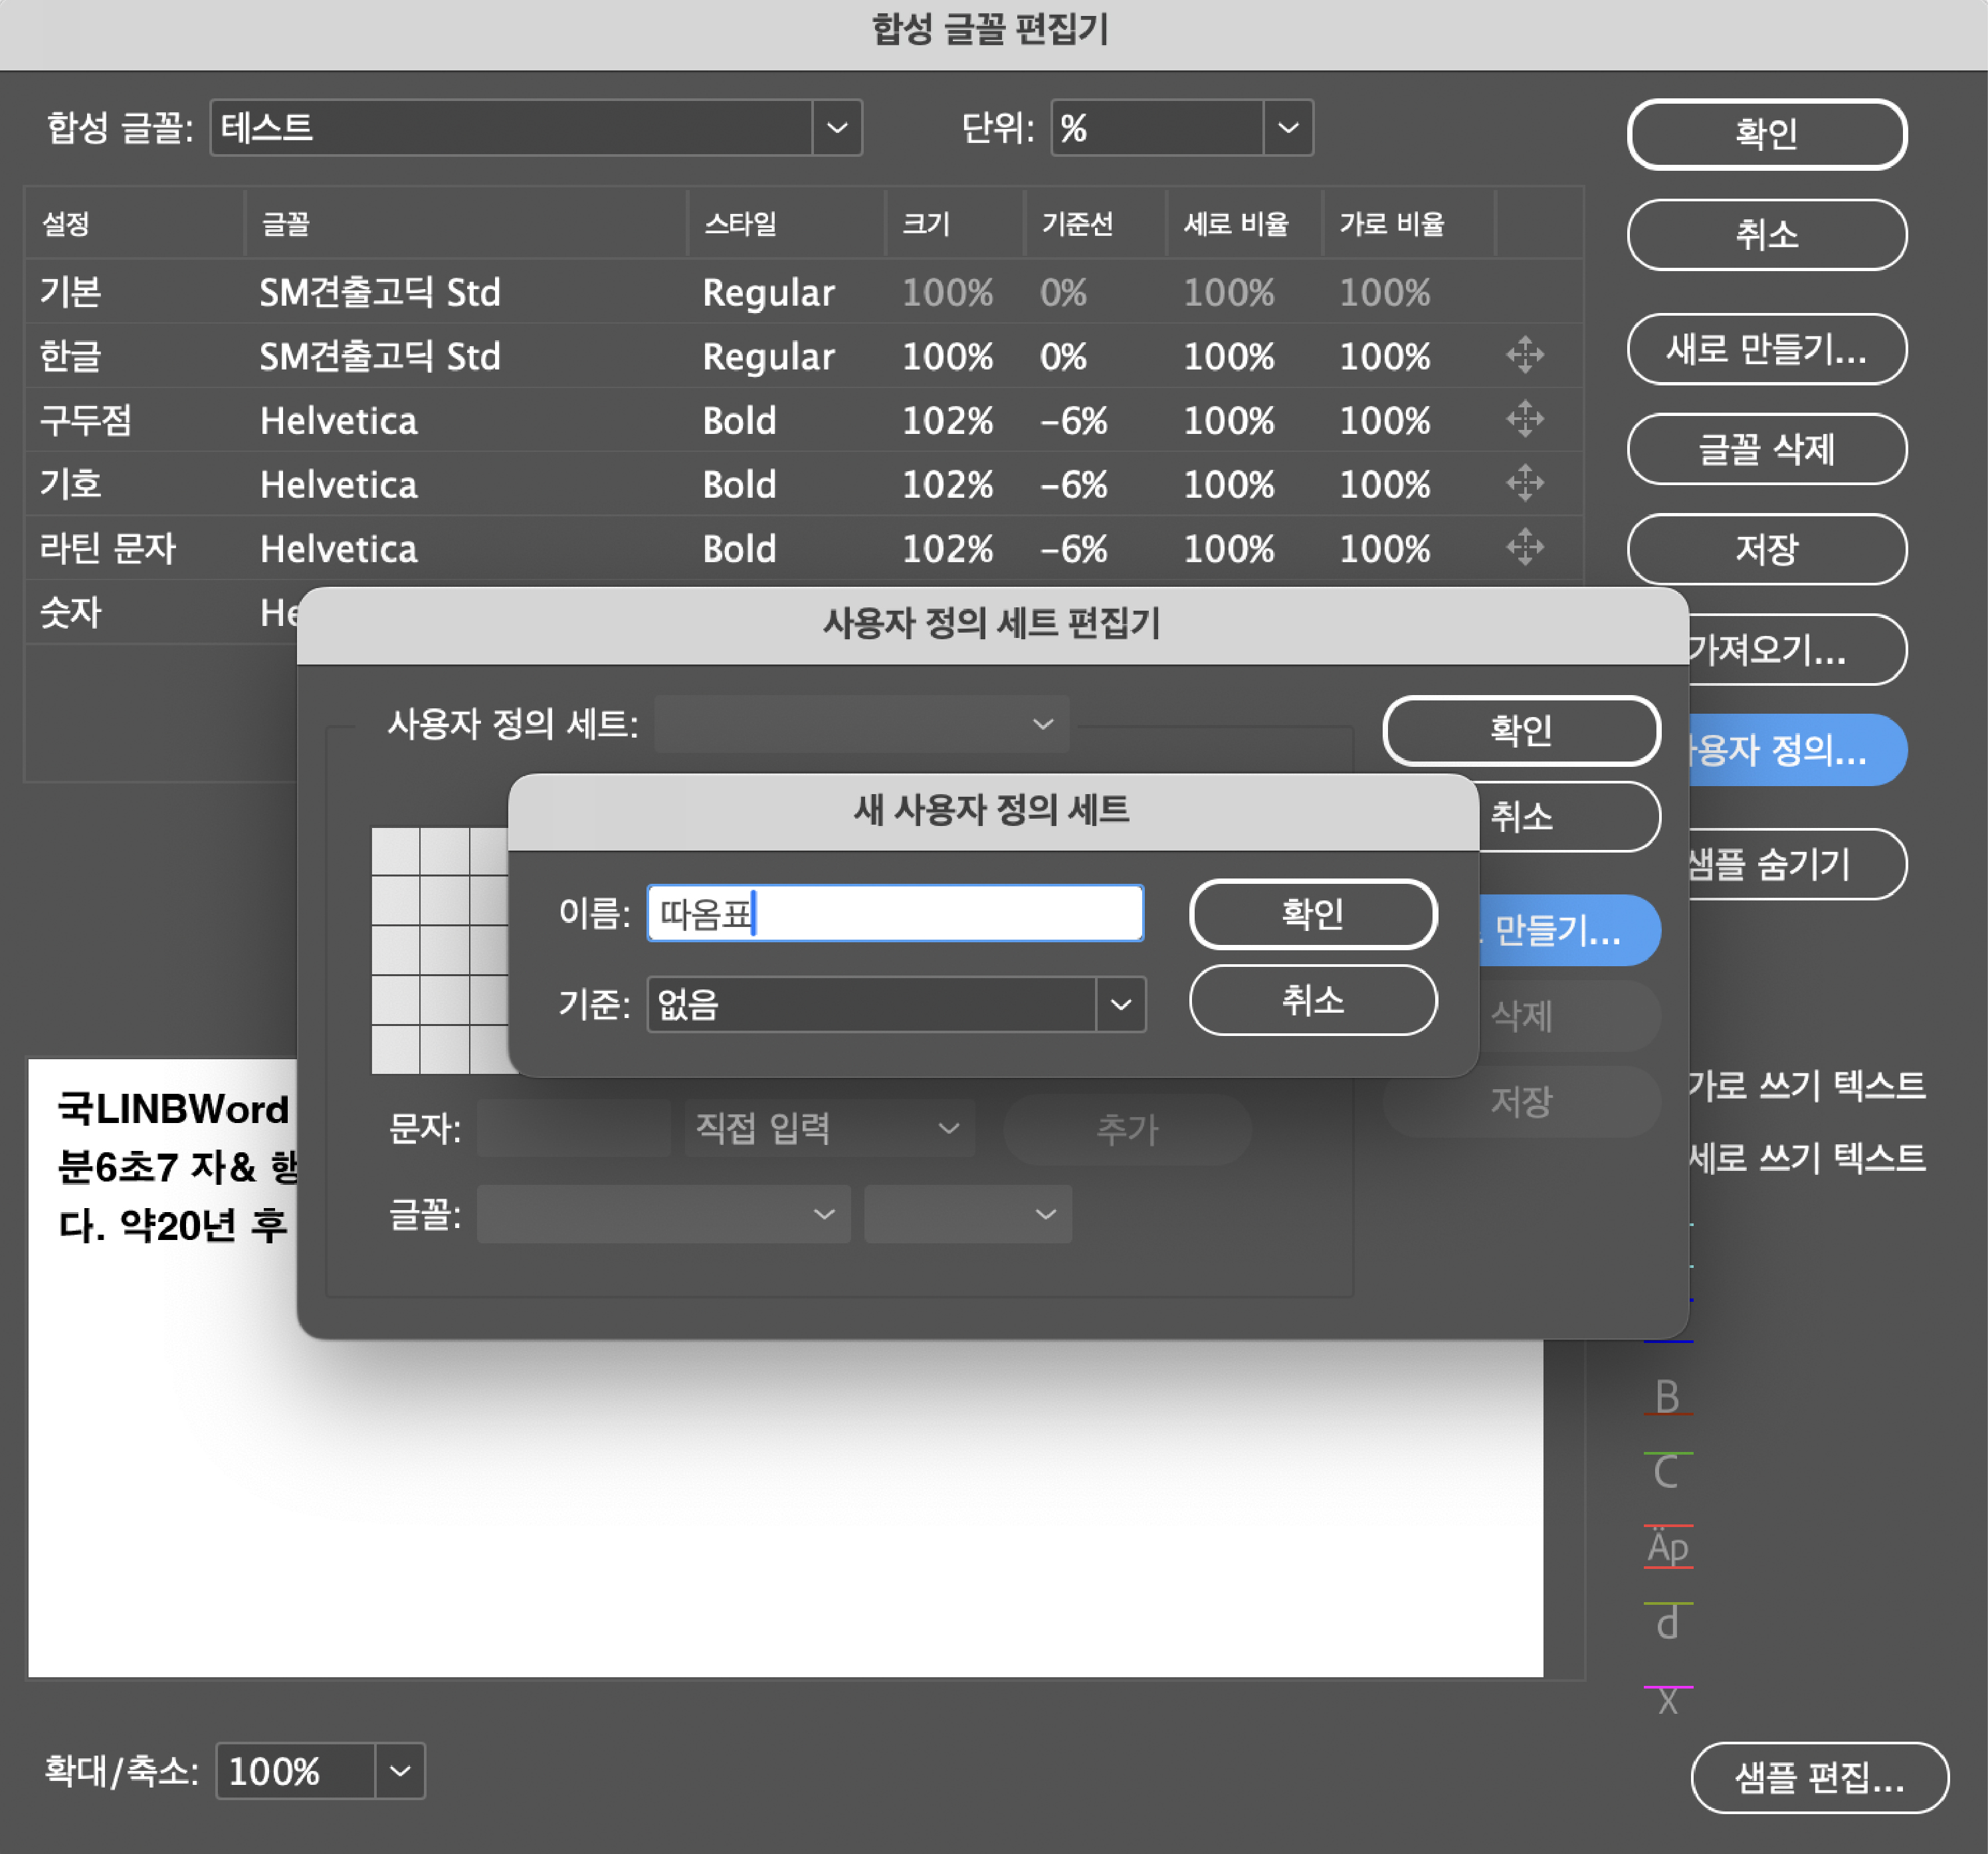The height and width of the screenshot is (1854, 1988).
Task: Toggle the baseline guide icon (B)
Action: coord(1667,1397)
